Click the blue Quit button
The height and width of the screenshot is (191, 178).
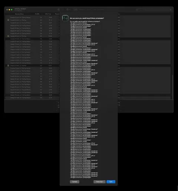111,182
